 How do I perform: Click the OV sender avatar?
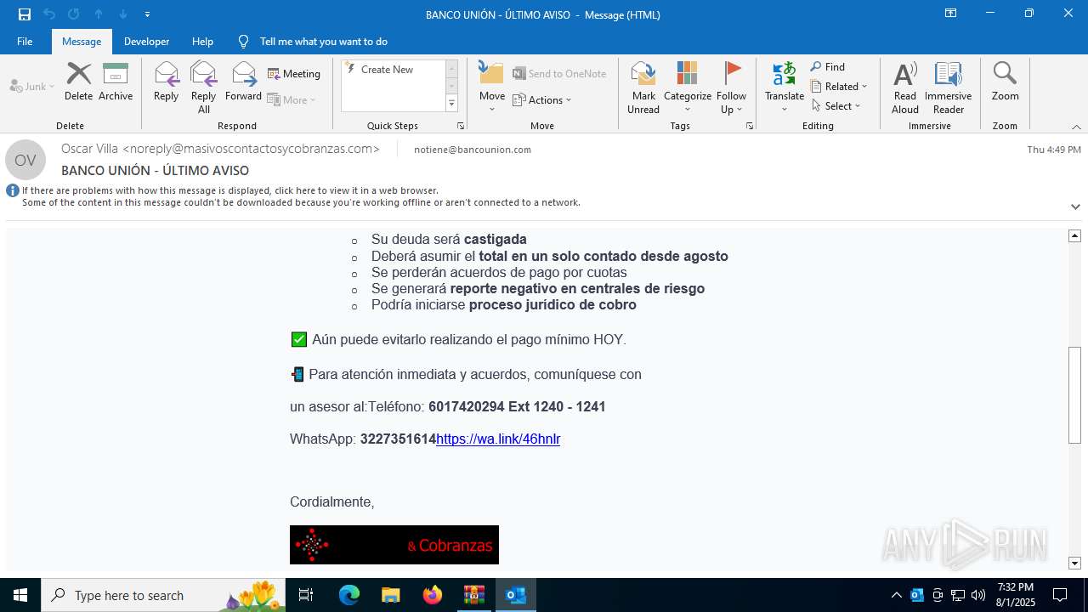(25, 160)
